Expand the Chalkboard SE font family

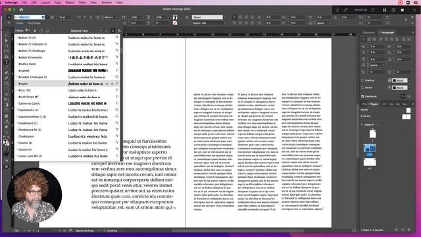17,130
